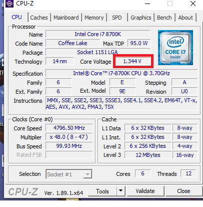Close CPU-Z with the title bar X
Image resolution: width=203 pixels, height=207 pixels.
[193, 4]
